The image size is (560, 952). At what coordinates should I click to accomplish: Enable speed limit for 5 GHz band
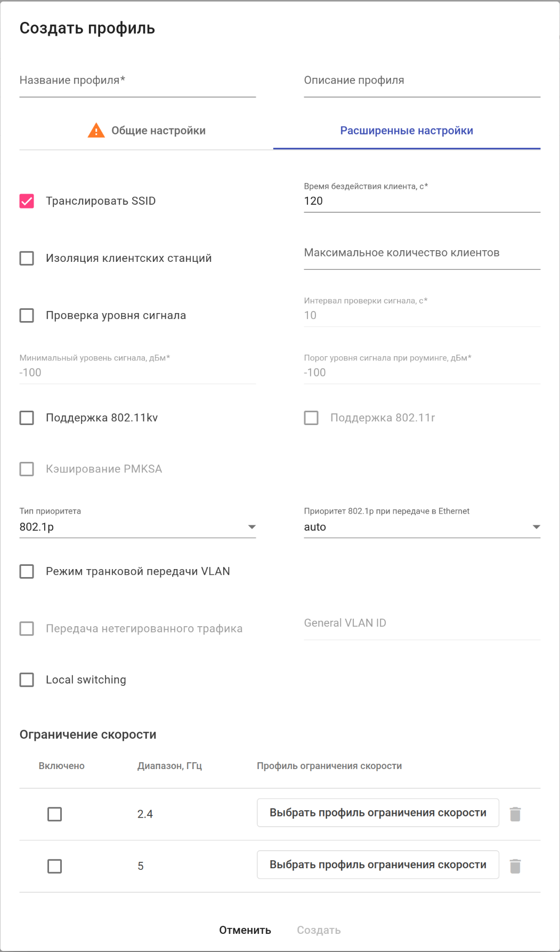coord(54,866)
